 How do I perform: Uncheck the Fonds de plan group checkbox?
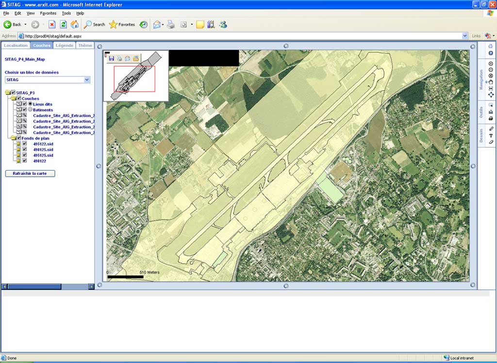(18, 138)
